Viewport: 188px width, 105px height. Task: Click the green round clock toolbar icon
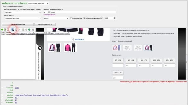point(29,29)
